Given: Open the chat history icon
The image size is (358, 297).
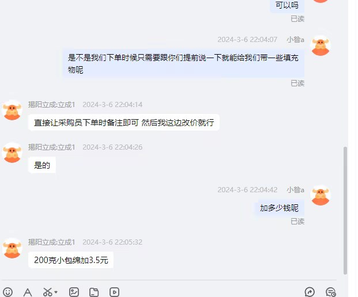Looking at the screenshot, I should [330, 292].
